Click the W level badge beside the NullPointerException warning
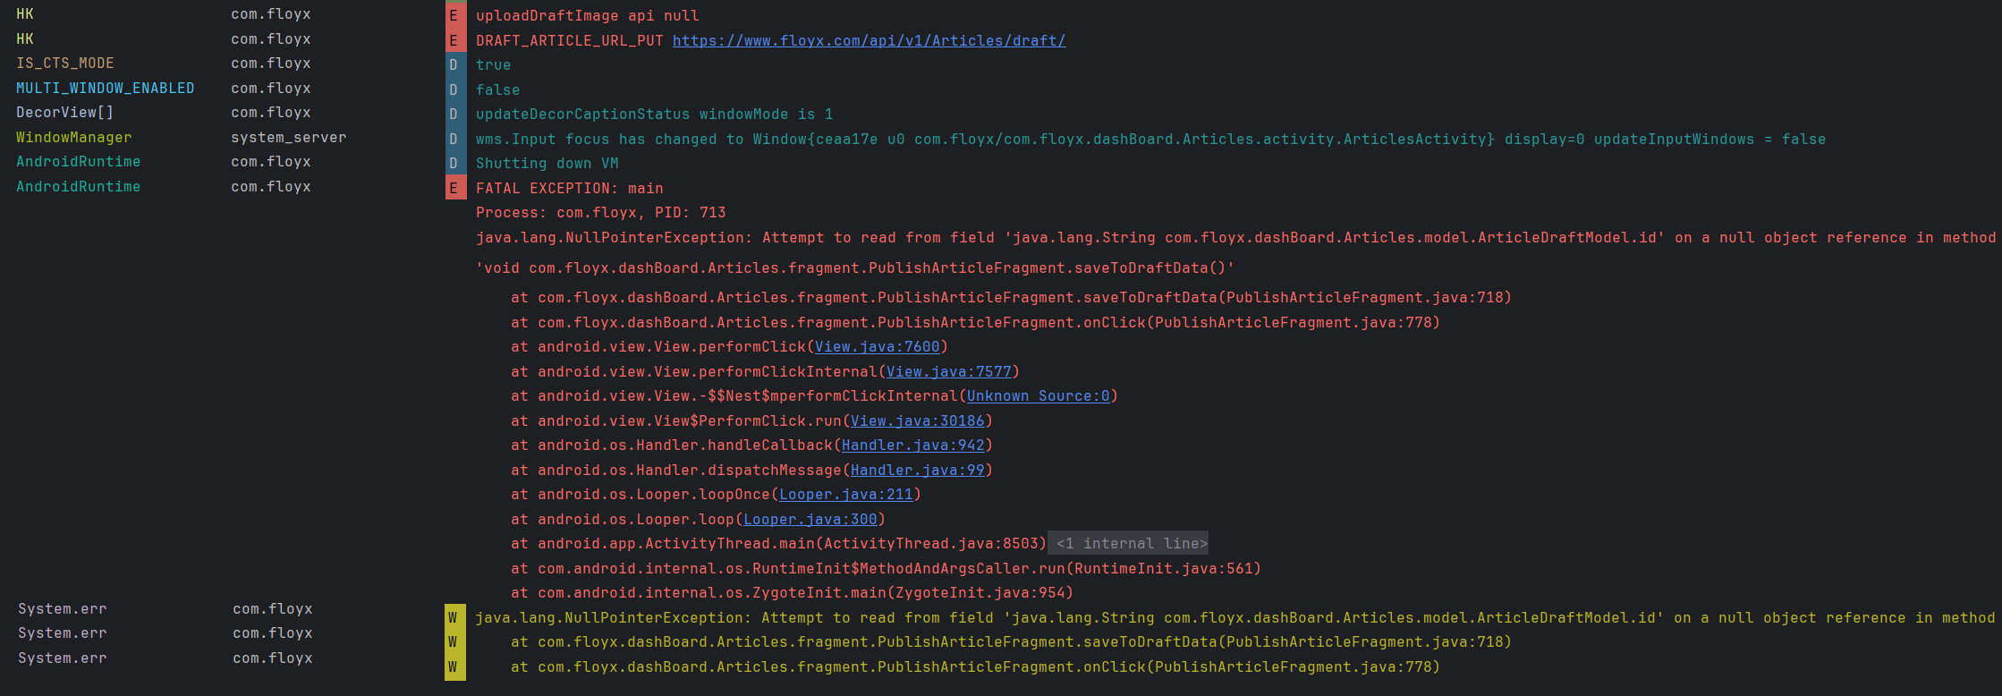The height and width of the screenshot is (696, 2002). 454,618
